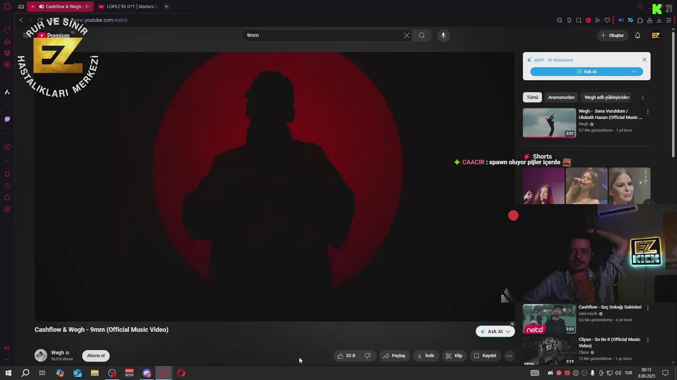Click the YouTube search magnifier button
The image size is (677, 380).
(x=422, y=35)
